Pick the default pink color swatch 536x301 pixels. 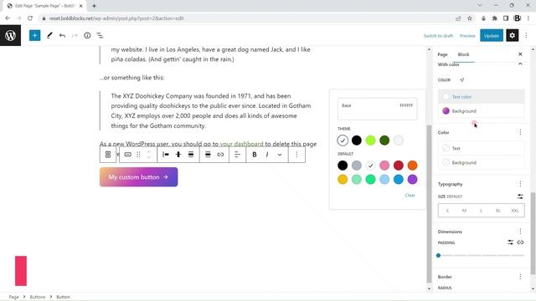click(384, 166)
